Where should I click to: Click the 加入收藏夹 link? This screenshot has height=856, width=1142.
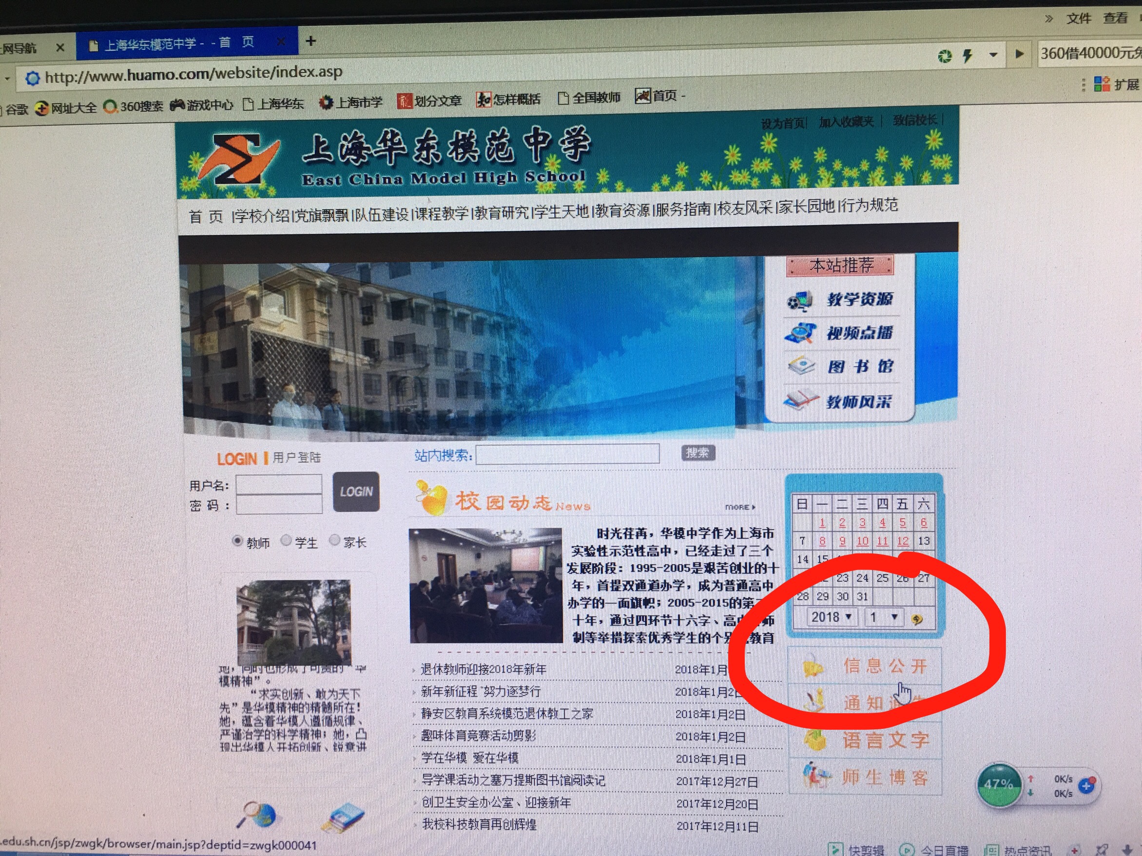[846, 122]
